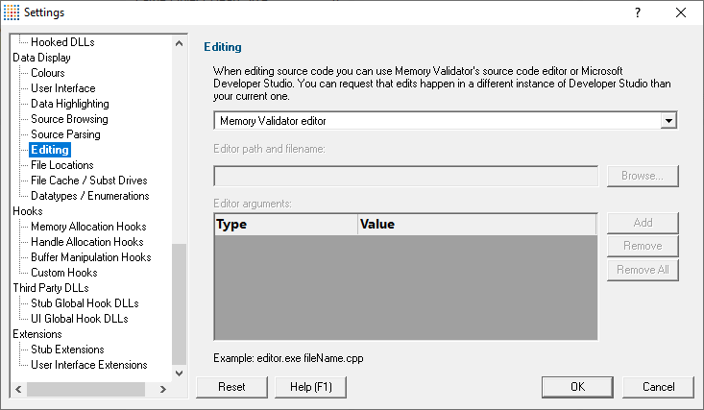The height and width of the screenshot is (410, 704).
Task: Click the help question mark button
Action: pyautogui.click(x=638, y=12)
